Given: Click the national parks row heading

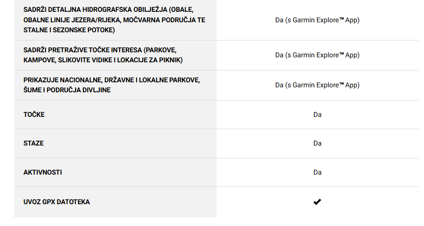Looking at the screenshot, I should 111,85.
